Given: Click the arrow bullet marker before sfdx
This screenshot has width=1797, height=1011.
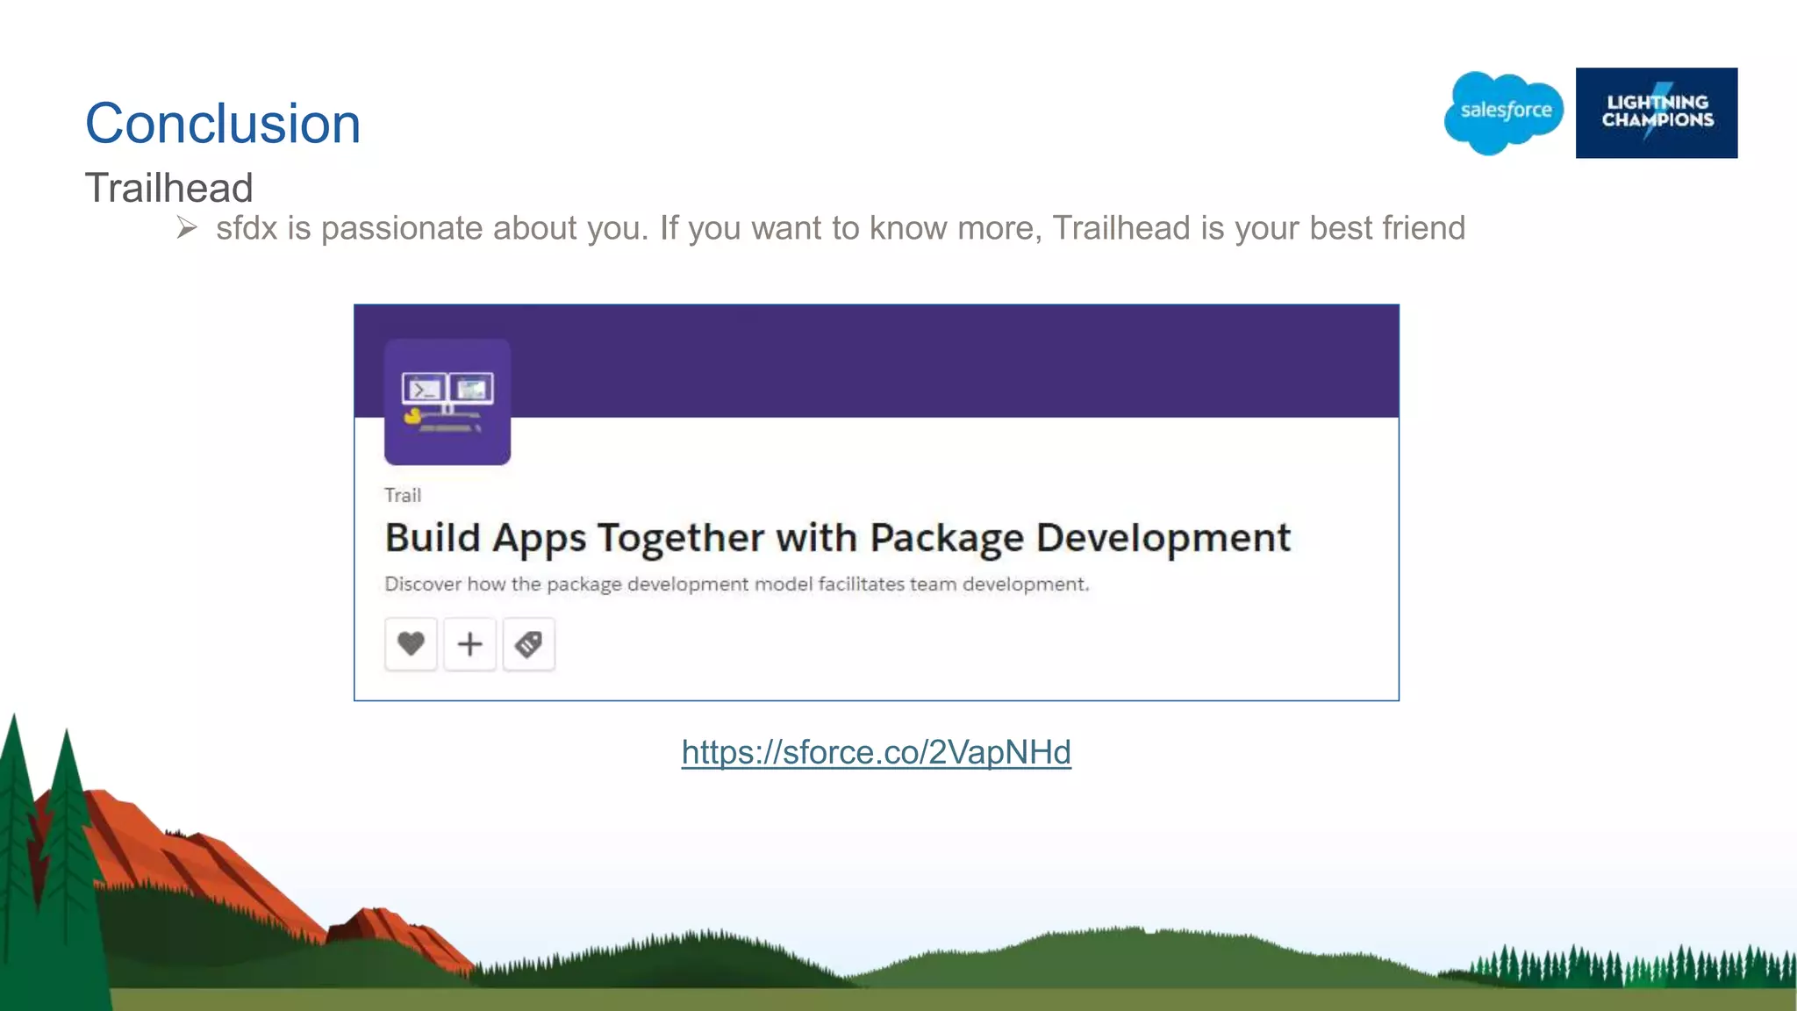Looking at the screenshot, I should 186,228.
